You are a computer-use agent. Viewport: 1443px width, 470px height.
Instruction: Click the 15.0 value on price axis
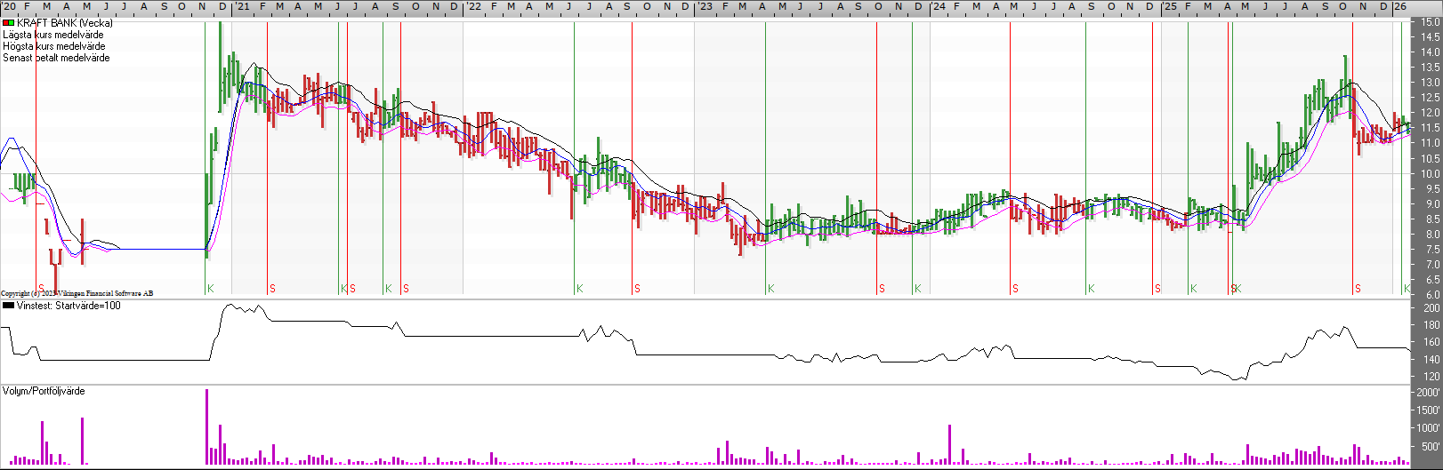click(1430, 21)
